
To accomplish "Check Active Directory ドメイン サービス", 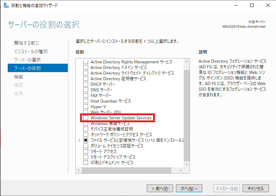I will pos(86,68).
